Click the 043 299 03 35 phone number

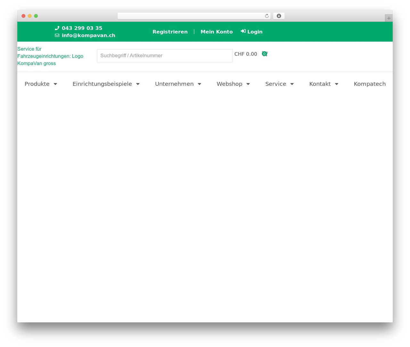coord(82,28)
